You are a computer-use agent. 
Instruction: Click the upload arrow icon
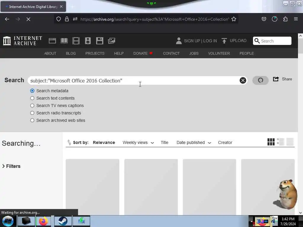224,41
